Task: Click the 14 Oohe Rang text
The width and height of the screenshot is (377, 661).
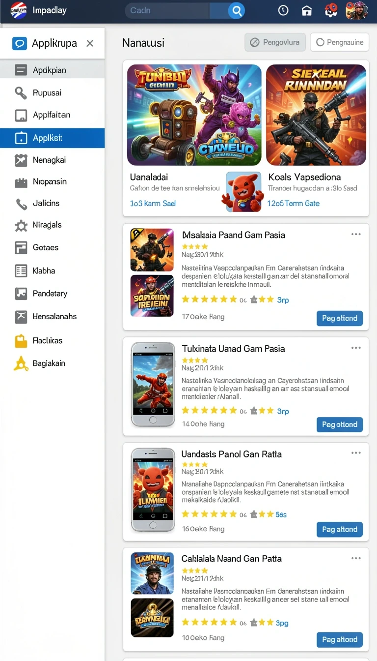Action: [203, 424]
